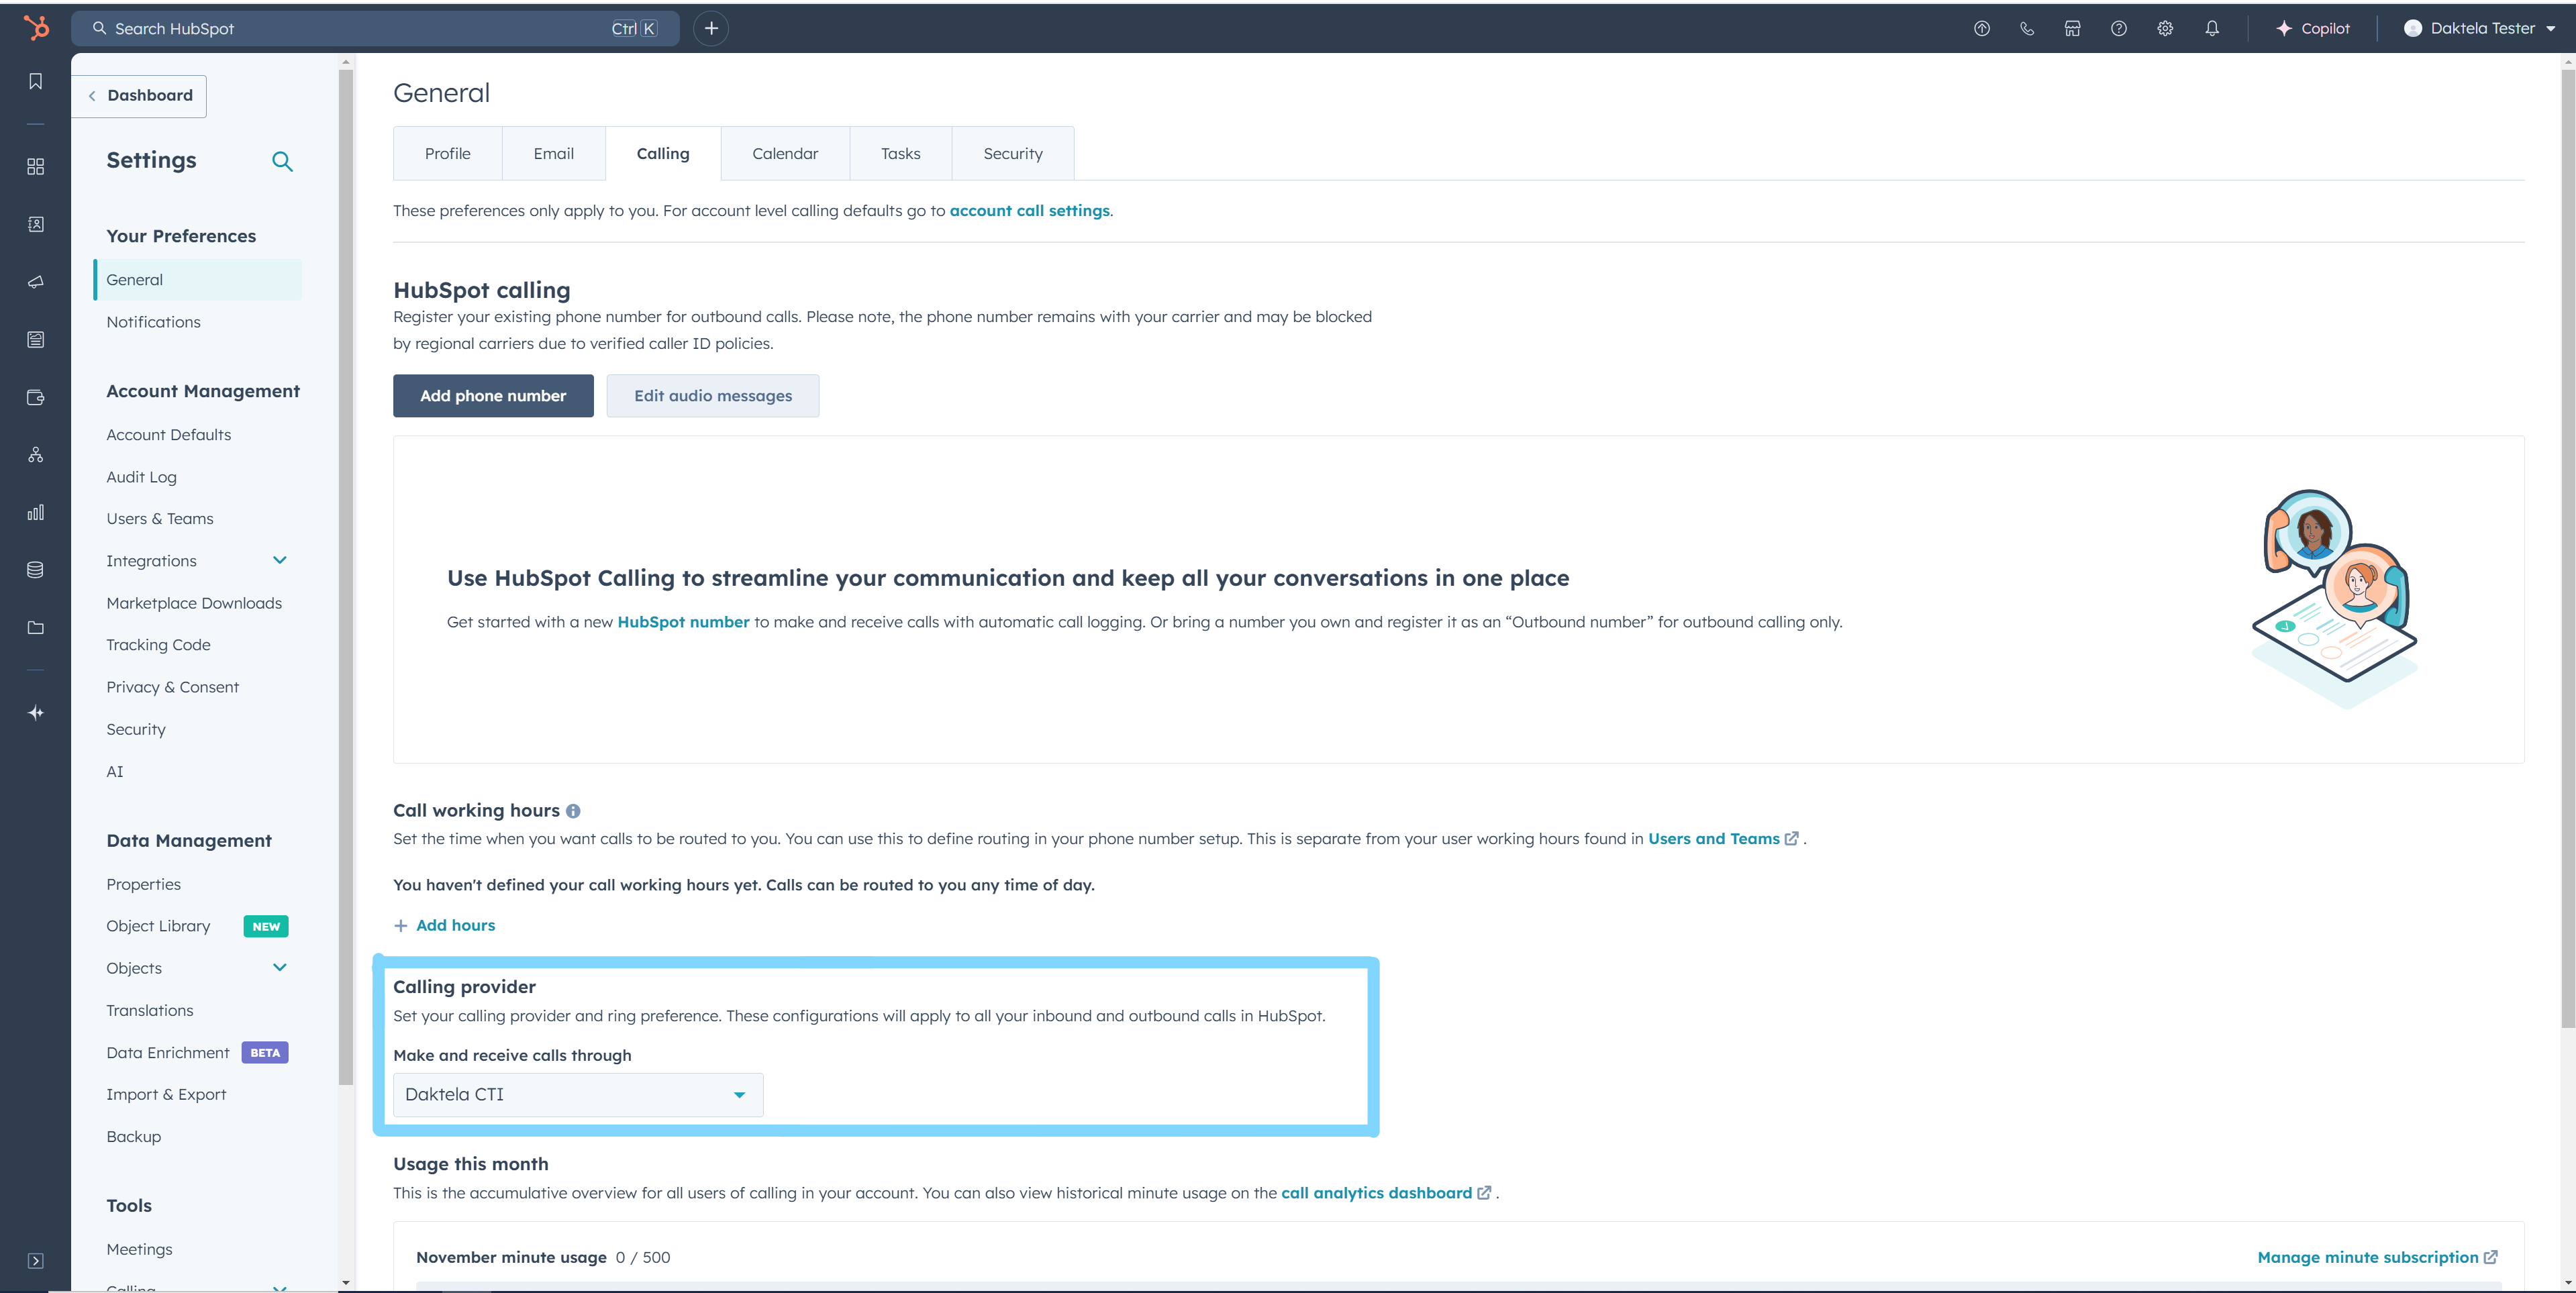Click the settings search magnifier icon

(282, 161)
